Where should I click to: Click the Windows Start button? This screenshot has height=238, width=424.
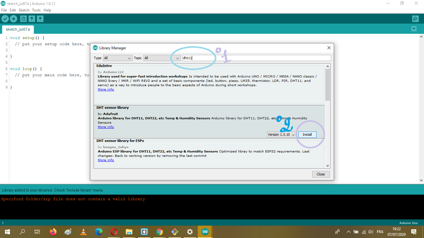click(x=7, y=232)
